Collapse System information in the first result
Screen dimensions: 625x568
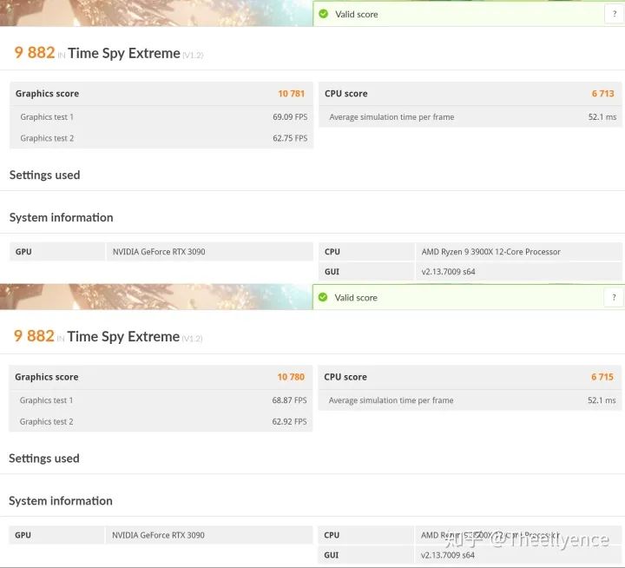(61, 217)
